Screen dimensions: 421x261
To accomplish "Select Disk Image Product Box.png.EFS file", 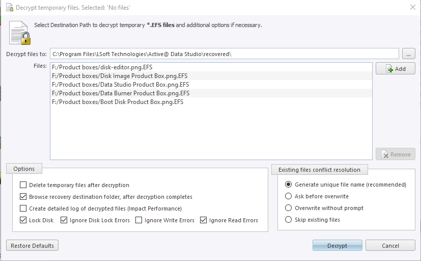I will tap(211, 76).
